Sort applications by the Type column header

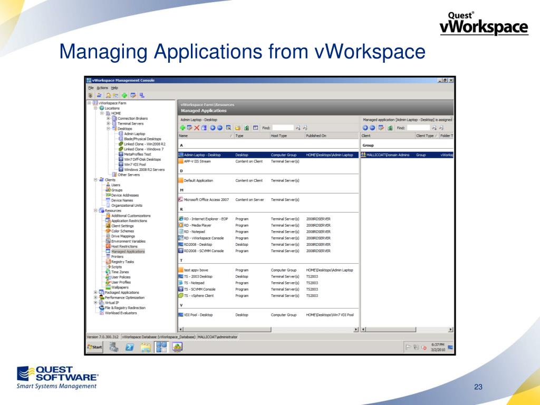252,136
